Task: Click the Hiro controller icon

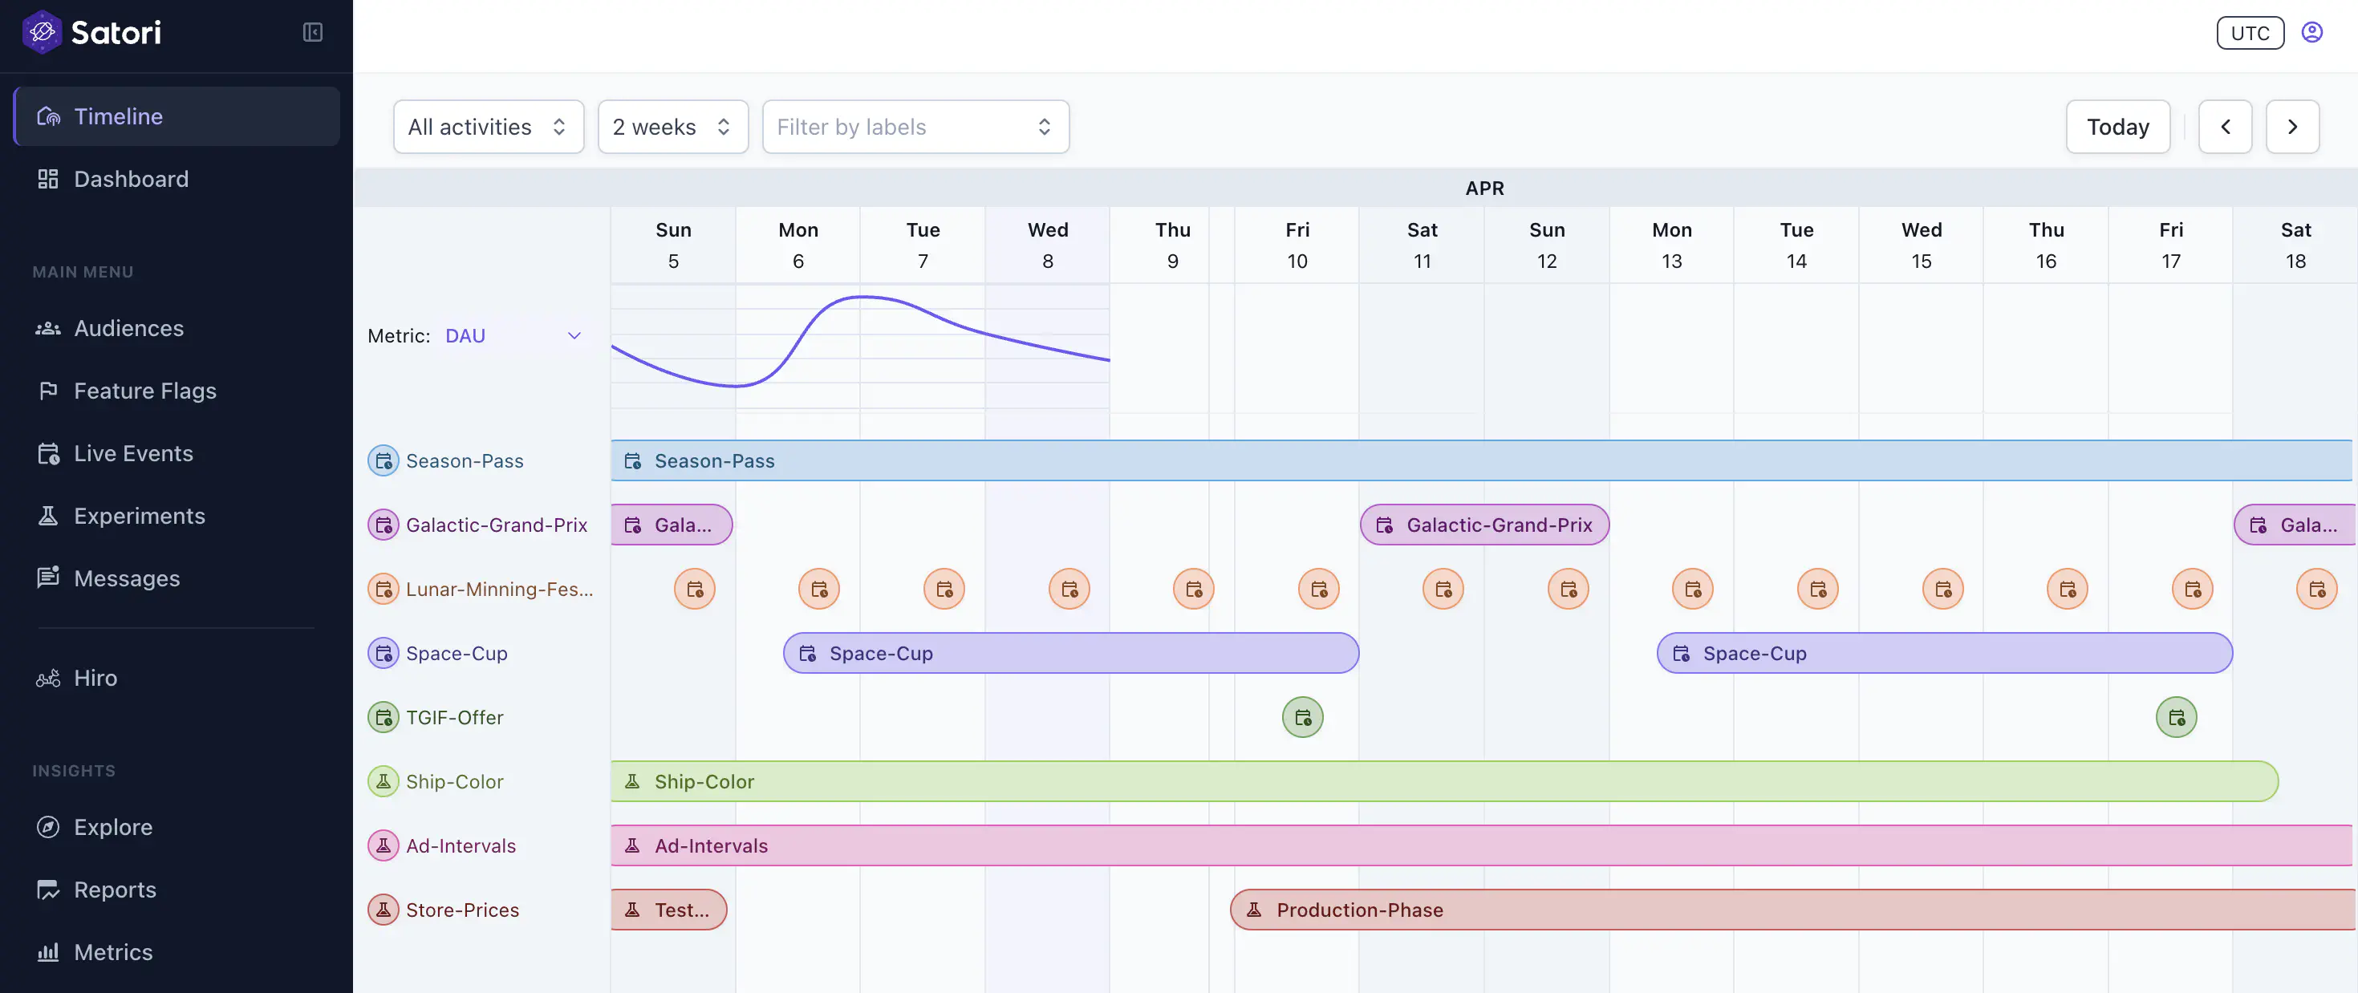Action: [48, 677]
